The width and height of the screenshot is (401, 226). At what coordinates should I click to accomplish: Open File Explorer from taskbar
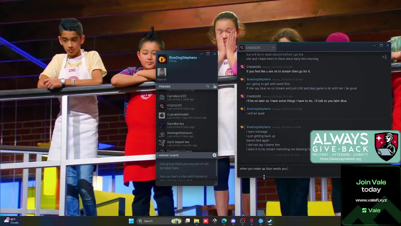pos(196,221)
